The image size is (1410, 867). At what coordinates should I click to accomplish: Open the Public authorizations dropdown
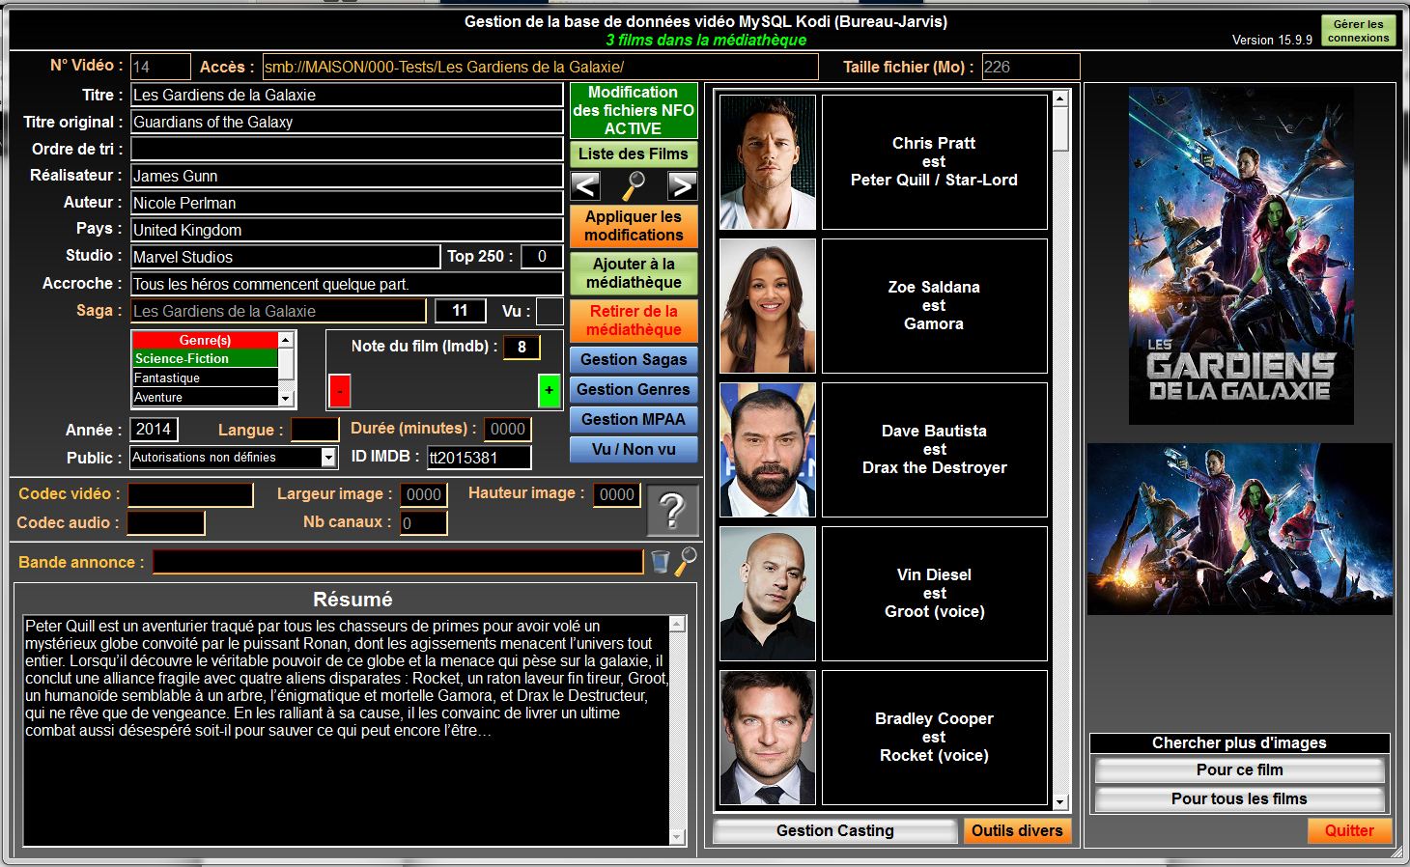point(328,458)
